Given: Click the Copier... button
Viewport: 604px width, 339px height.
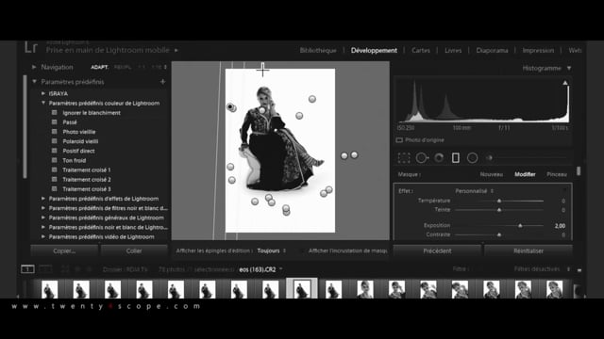Looking at the screenshot, I should [64, 251].
